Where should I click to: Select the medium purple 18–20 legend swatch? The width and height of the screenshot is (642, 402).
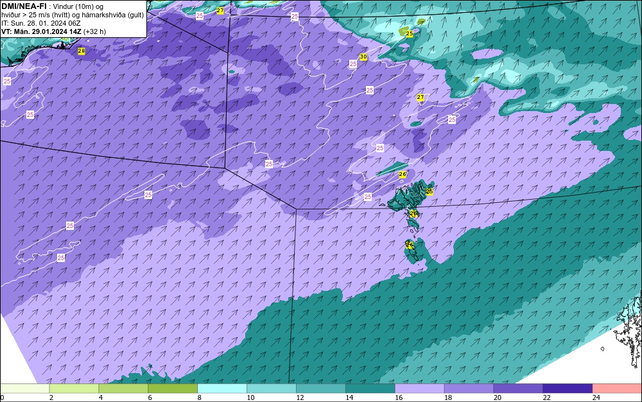(469, 389)
